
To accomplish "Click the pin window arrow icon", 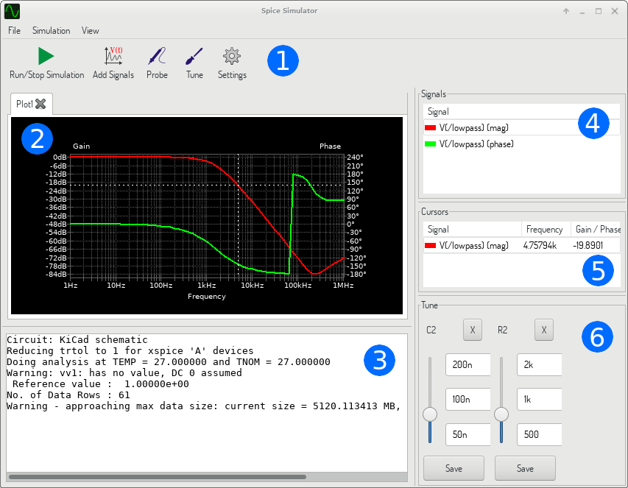I will click(565, 10).
